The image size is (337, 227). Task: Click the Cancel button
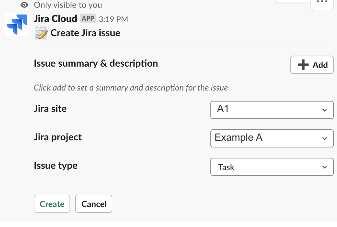coord(94,204)
